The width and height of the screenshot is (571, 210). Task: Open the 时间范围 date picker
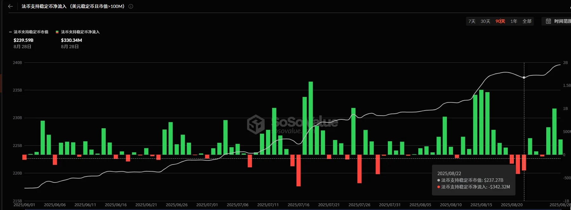[562, 21]
